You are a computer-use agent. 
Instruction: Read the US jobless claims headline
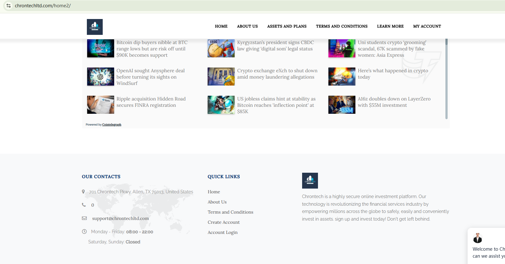click(276, 105)
